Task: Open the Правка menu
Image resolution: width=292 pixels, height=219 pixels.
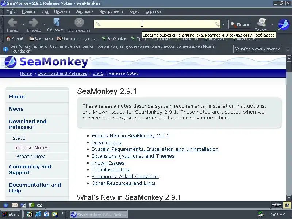Action: [29, 11]
